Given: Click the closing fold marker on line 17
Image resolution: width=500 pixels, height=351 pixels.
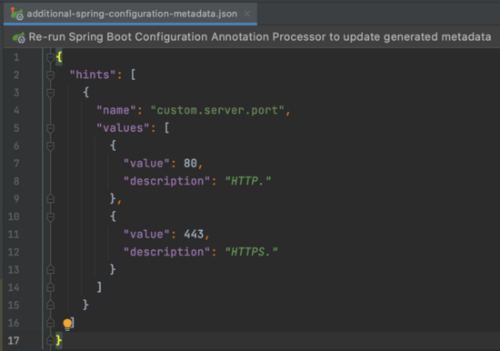Looking at the screenshot, I should tap(50, 341).
